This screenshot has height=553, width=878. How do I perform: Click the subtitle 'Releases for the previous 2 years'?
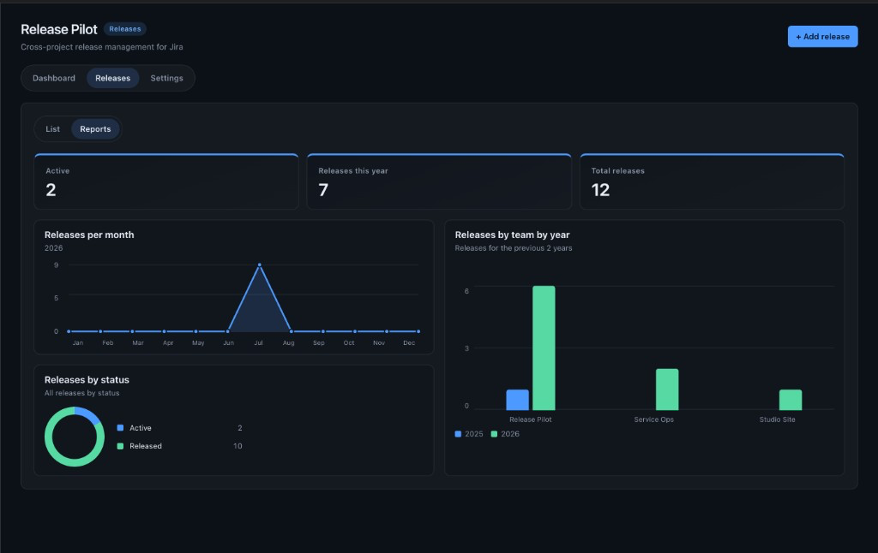tap(514, 248)
